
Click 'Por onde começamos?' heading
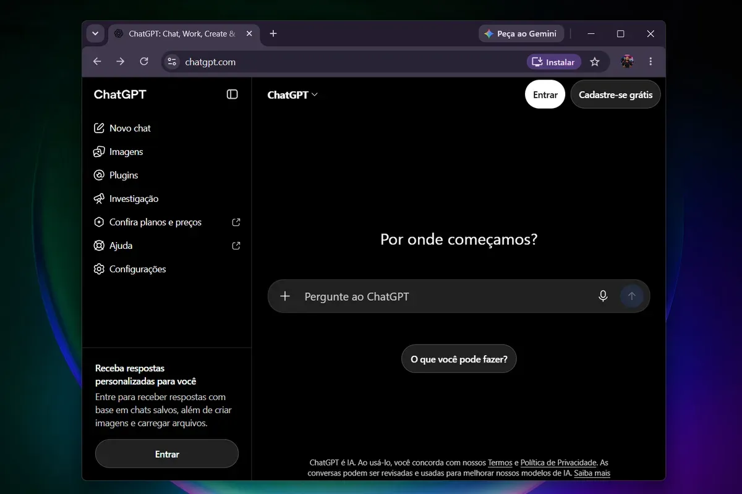coord(459,240)
